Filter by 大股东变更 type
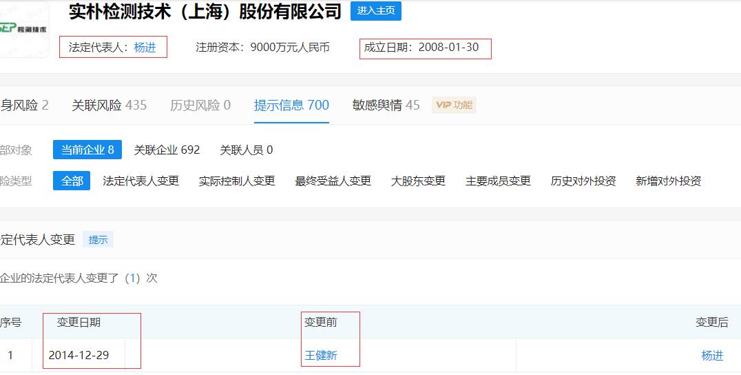The image size is (741, 375). pyautogui.click(x=418, y=181)
